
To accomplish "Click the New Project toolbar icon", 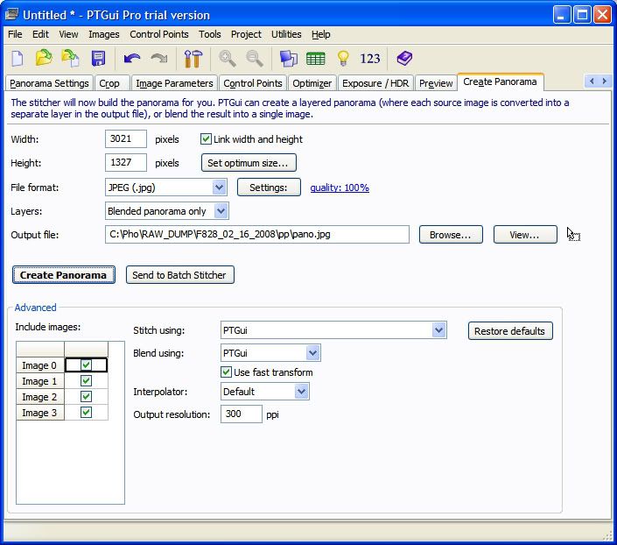I will point(18,59).
